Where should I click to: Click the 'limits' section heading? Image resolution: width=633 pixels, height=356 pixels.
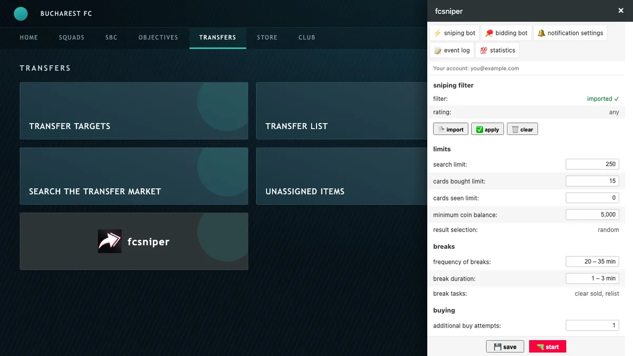442,149
